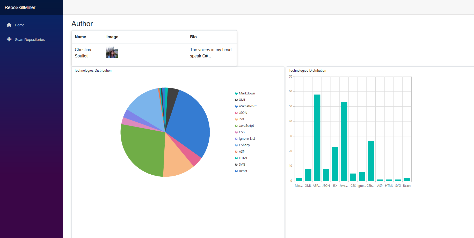Click the XML legend marker icon
Viewport: 474px width, 238px height.
(x=236, y=100)
